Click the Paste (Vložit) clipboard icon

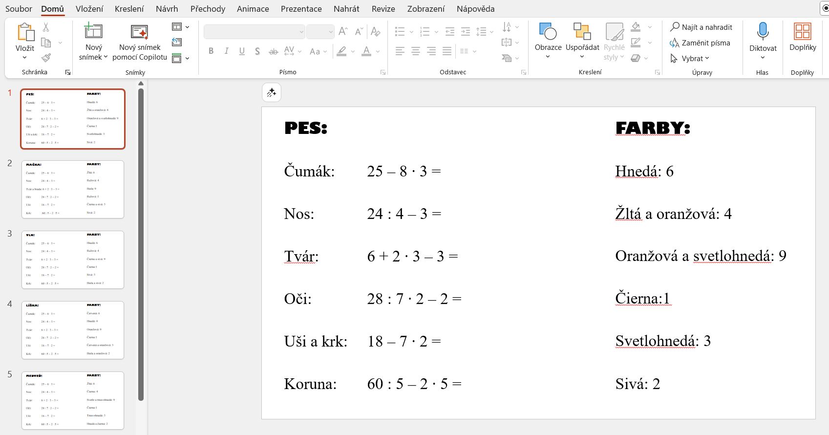click(x=25, y=32)
